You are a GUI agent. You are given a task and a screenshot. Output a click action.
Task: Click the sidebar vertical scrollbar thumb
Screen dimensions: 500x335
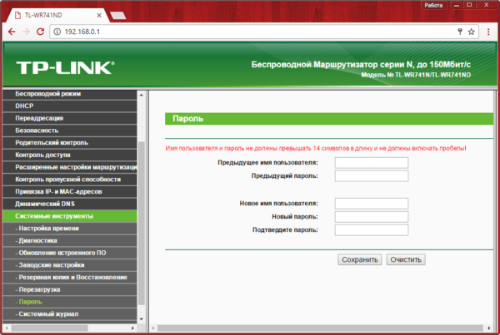pyautogui.click(x=142, y=223)
